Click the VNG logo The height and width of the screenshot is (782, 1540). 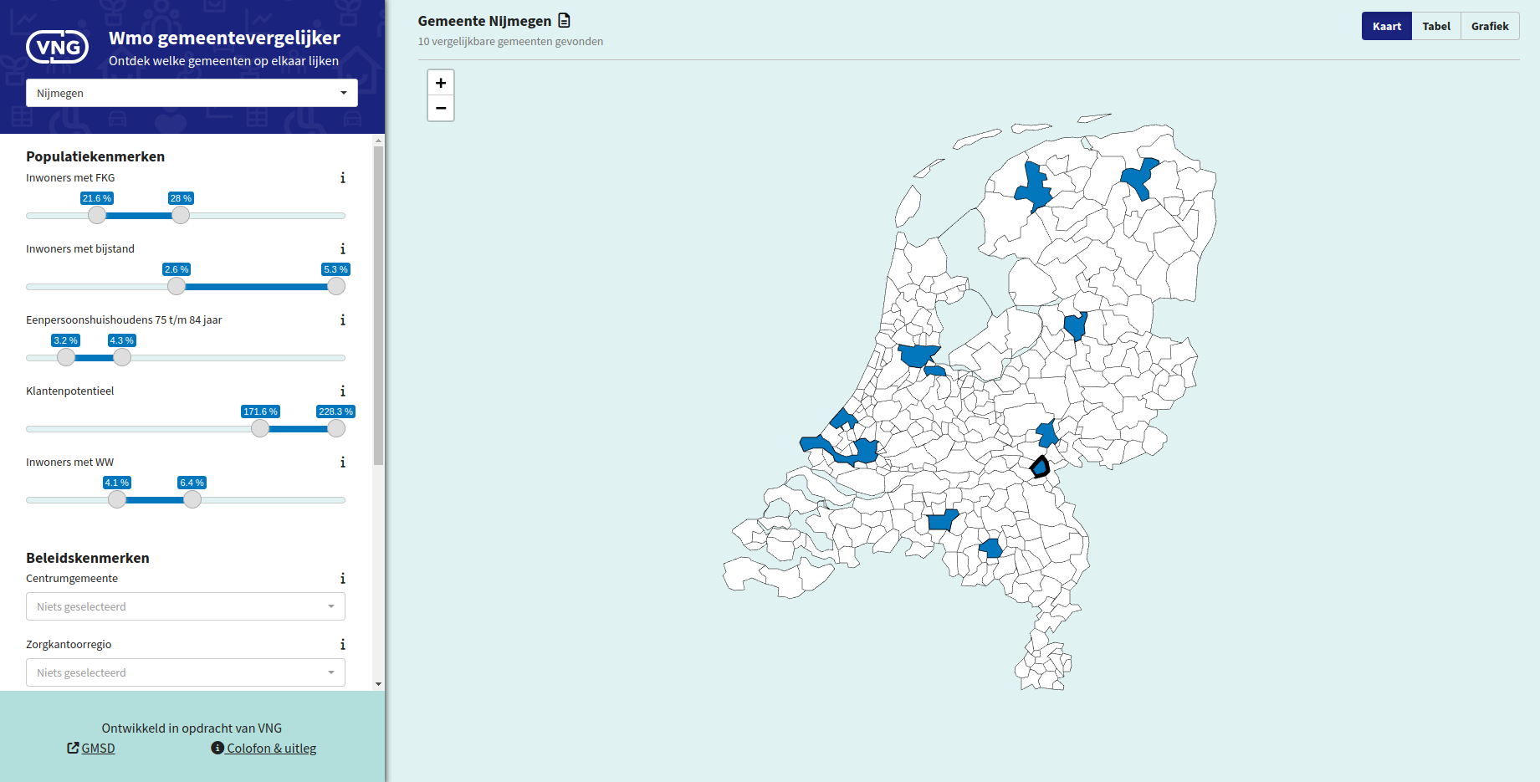coord(57,48)
